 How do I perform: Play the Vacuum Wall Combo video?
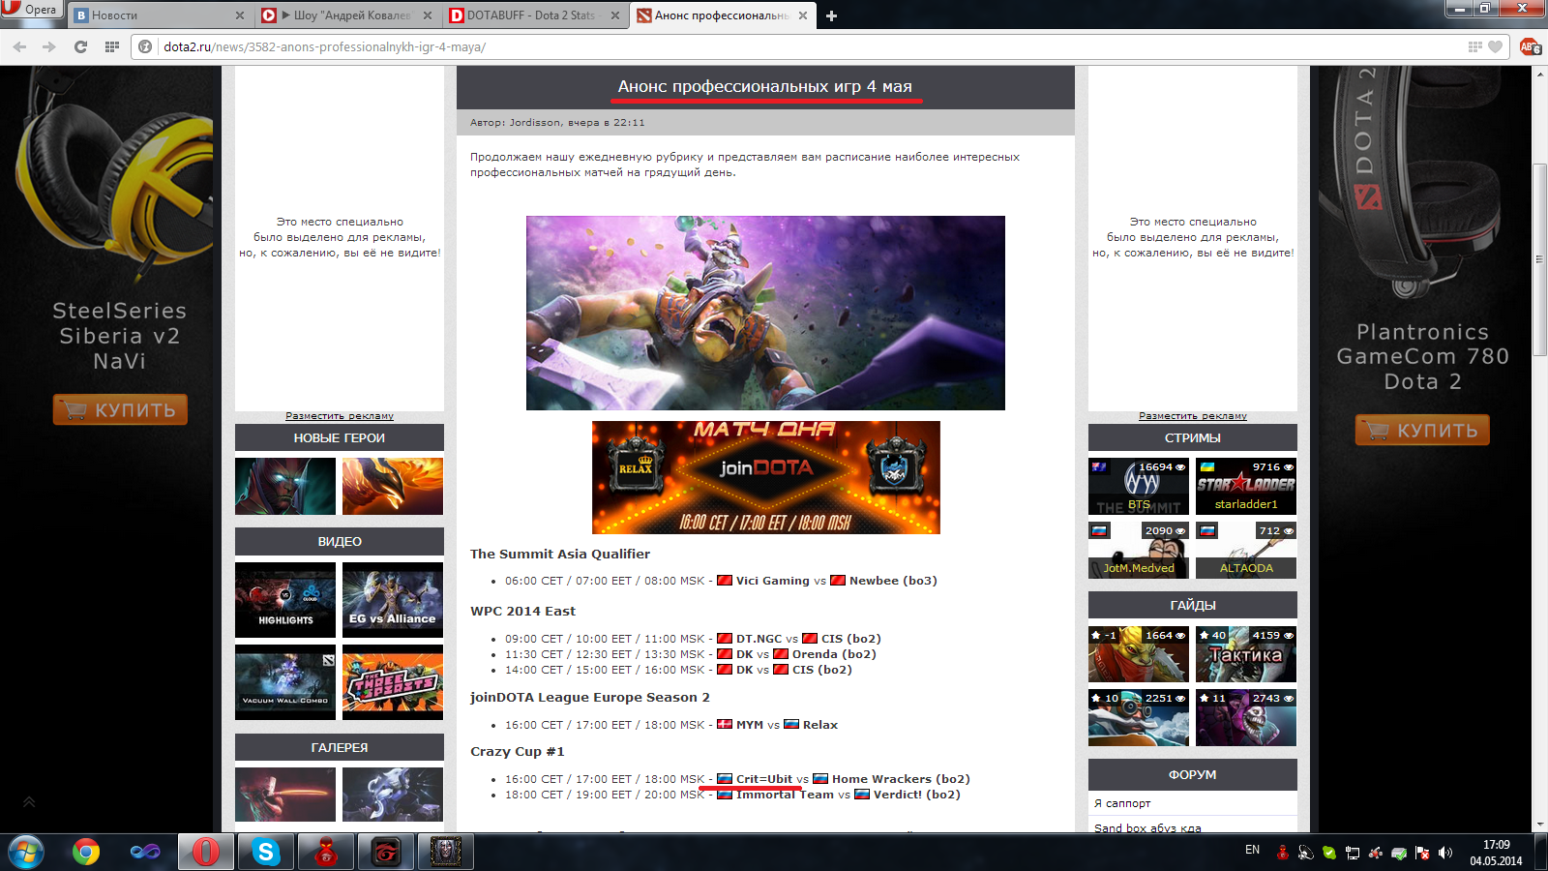tap(285, 682)
